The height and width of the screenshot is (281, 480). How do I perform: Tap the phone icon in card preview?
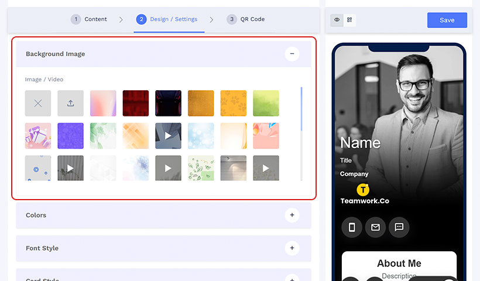(352, 227)
